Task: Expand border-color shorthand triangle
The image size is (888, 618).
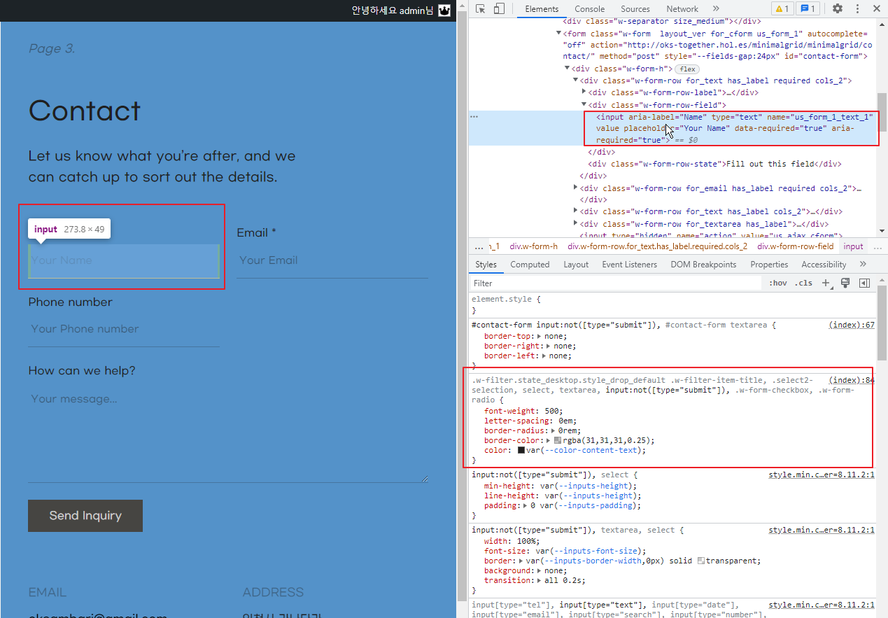Action: [549, 441]
